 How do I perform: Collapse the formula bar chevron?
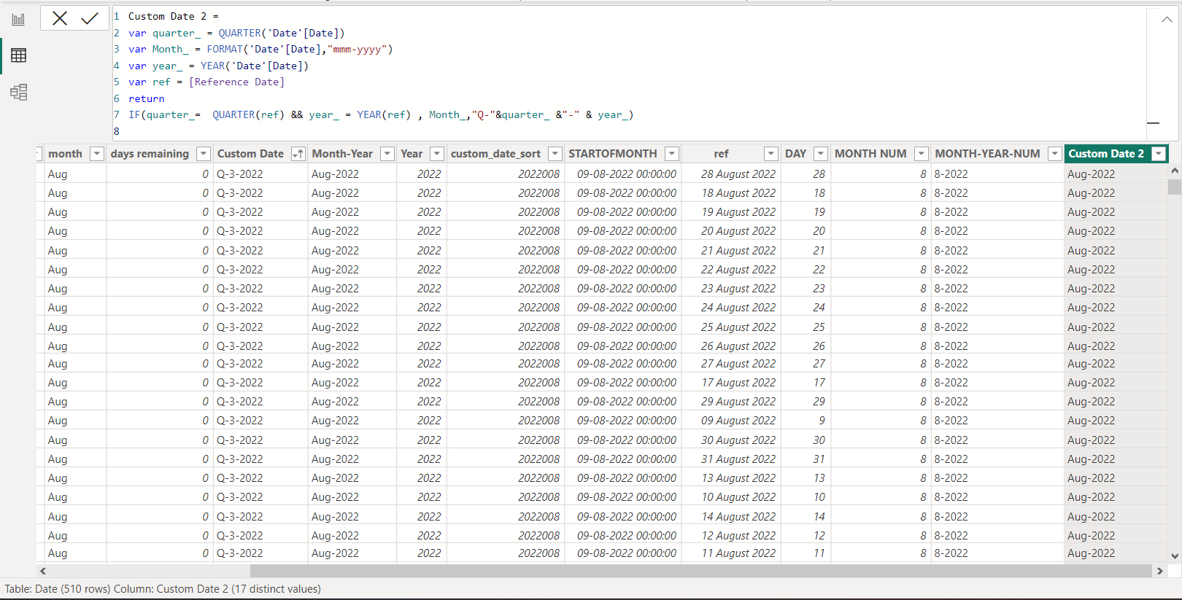click(x=1167, y=20)
